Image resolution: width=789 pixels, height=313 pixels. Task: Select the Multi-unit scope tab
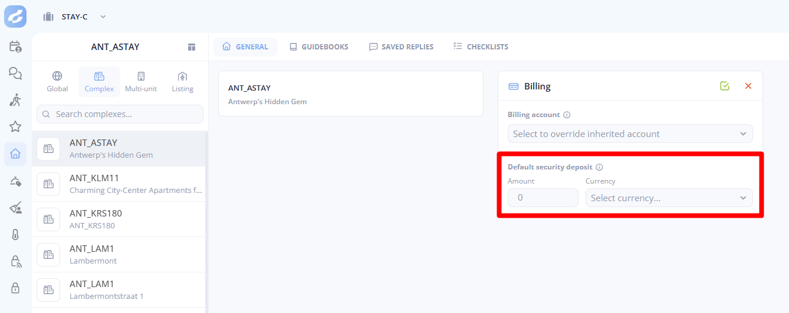click(x=141, y=82)
